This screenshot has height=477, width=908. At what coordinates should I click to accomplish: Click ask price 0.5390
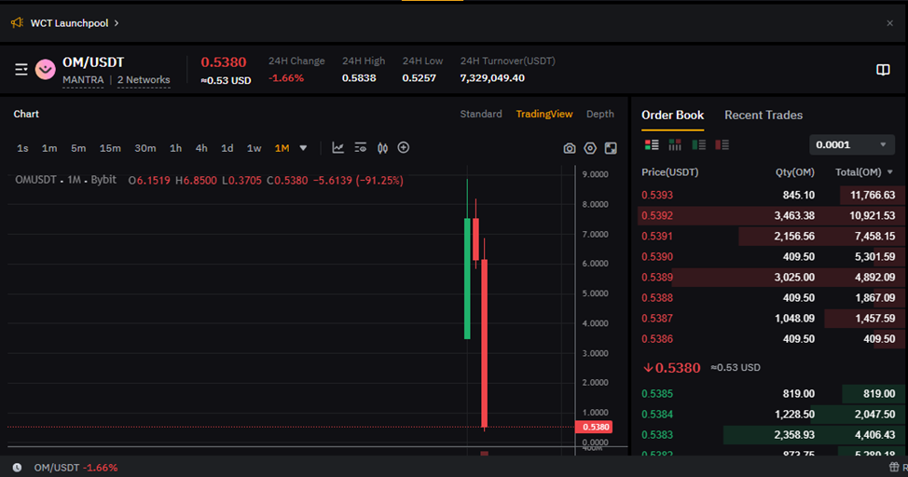pos(656,257)
